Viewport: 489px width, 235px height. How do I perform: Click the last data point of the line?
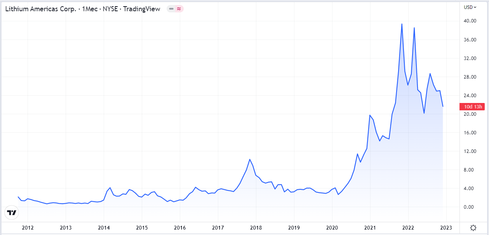[443, 106]
